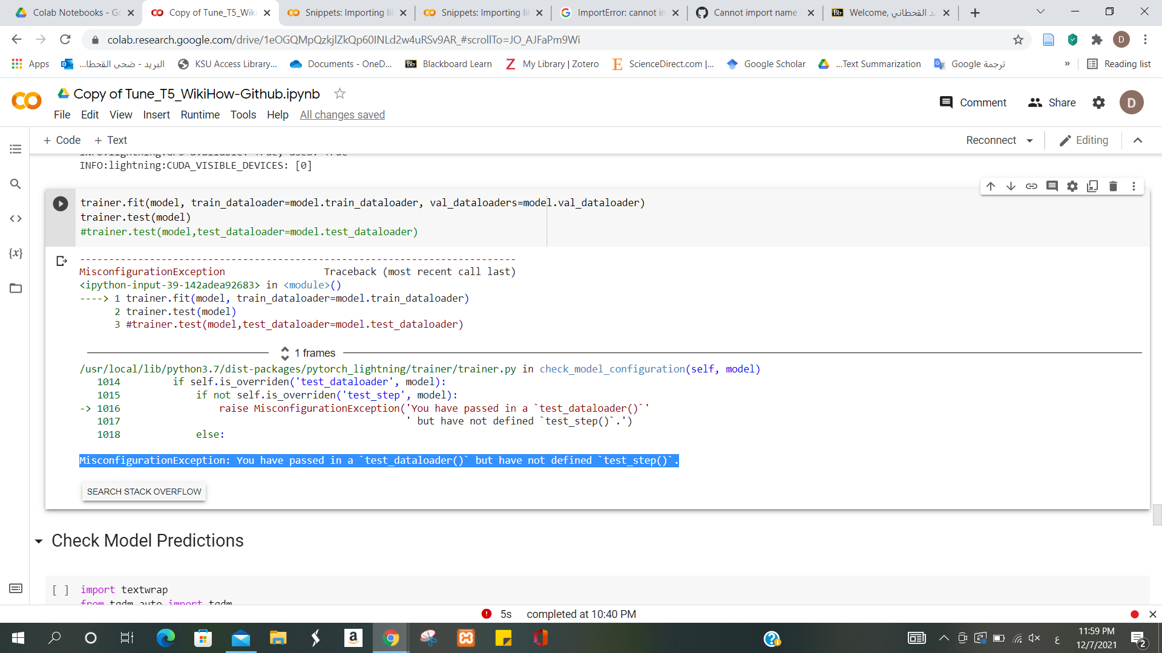Copy link to cell icon

1031,186
